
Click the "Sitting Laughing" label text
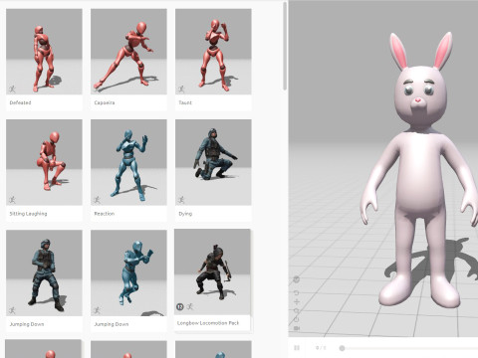click(28, 214)
